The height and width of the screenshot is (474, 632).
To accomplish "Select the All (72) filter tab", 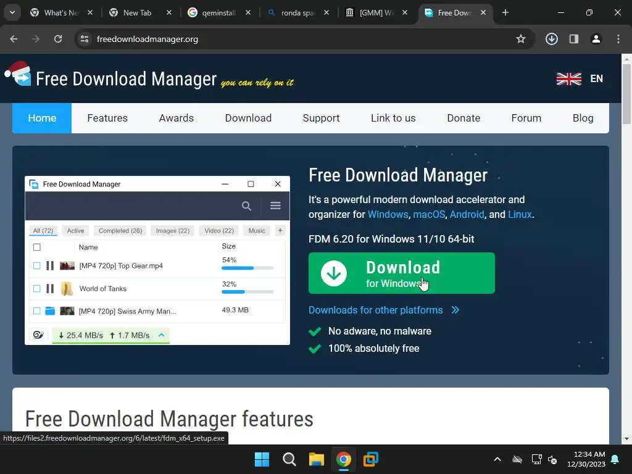I will coord(43,231).
